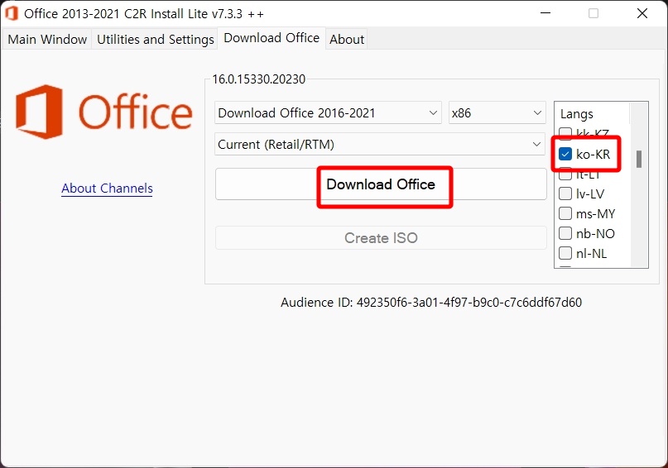
Task: Minimize the C2R Install Lite window
Action: pyautogui.click(x=545, y=13)
